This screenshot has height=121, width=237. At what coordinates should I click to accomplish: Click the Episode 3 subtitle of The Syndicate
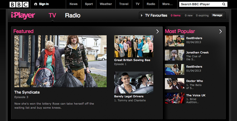click(x=21, y=97)
